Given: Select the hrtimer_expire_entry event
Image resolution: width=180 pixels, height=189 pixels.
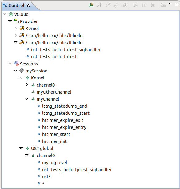Looking at the screenshot, I should [64, 127].
